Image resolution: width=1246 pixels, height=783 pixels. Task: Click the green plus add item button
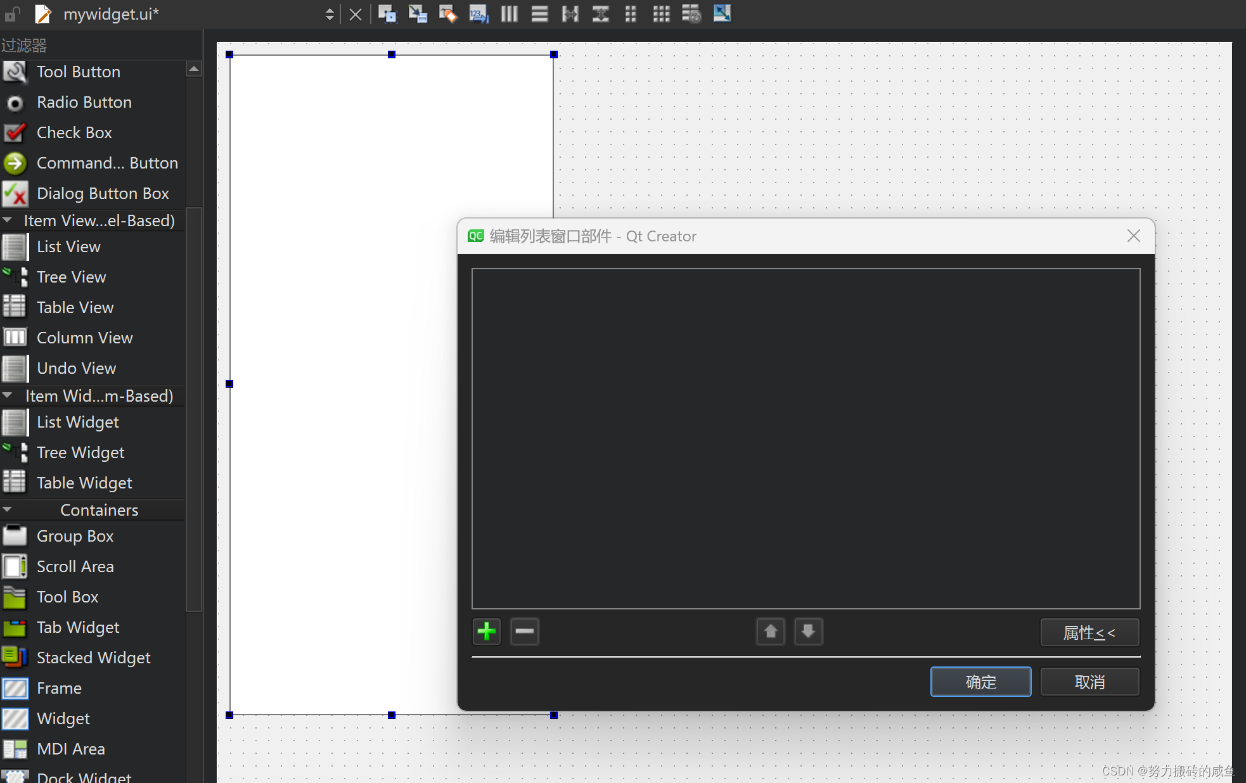487,632
